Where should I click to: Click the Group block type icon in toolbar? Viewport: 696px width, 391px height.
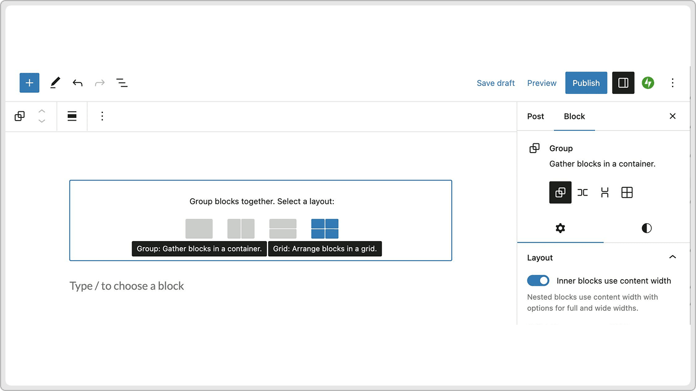click(x=20, y=116)
